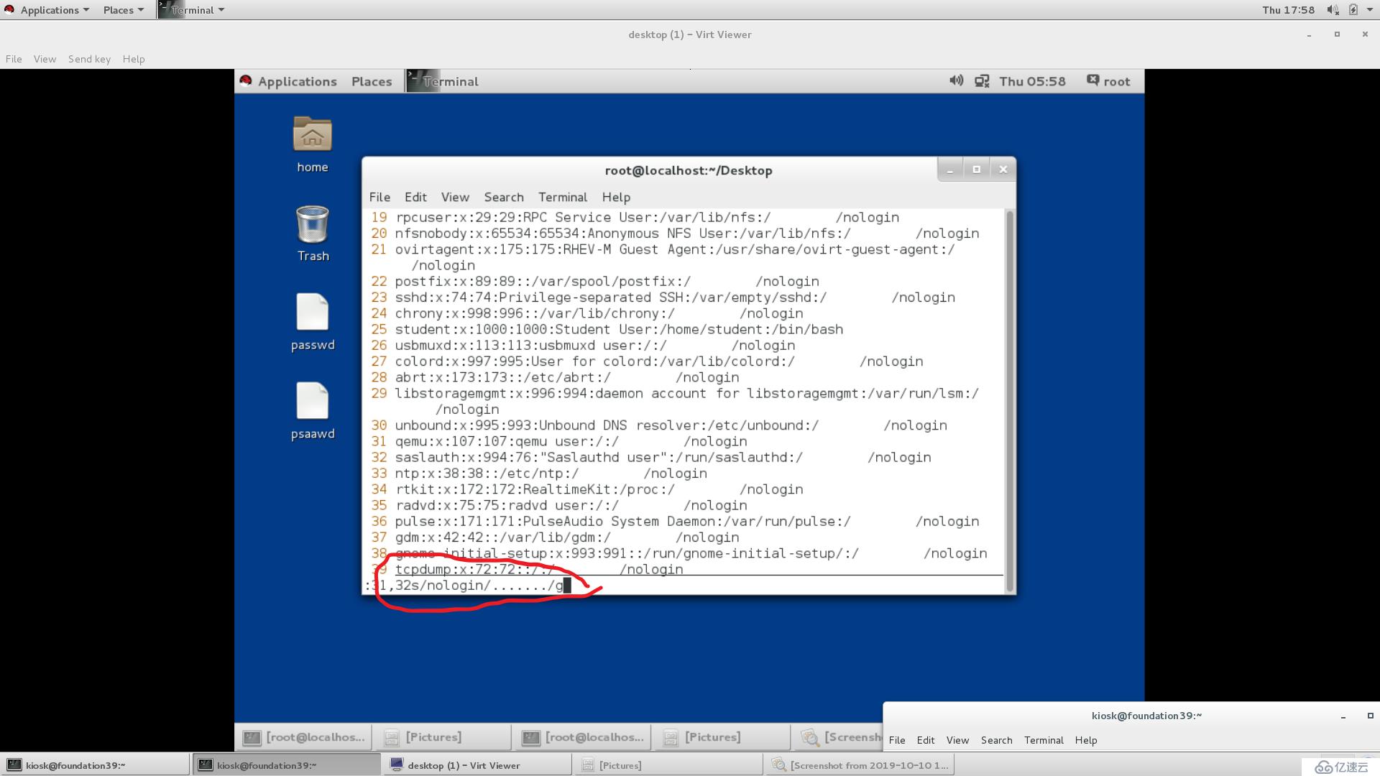Click the Places menu icon
This screenshot has width=1380, height=776.
pyautogui.click(x=116, y=9)
